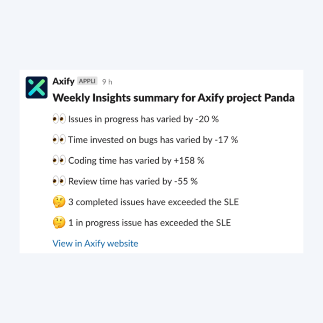Click the word Panda in the heading

tap(279, 97)
